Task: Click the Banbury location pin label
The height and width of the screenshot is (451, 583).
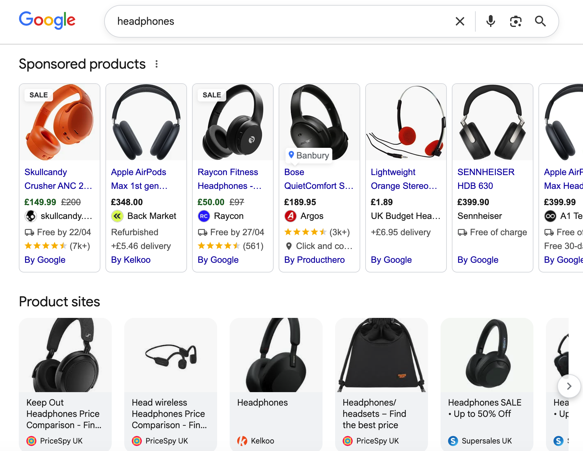Action: [309, 155]
